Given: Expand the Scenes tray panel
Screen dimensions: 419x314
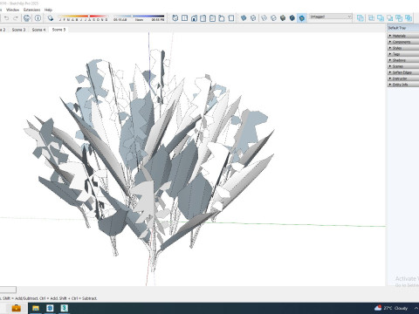Looking at the screenshot, I should [x=403, y=66].
